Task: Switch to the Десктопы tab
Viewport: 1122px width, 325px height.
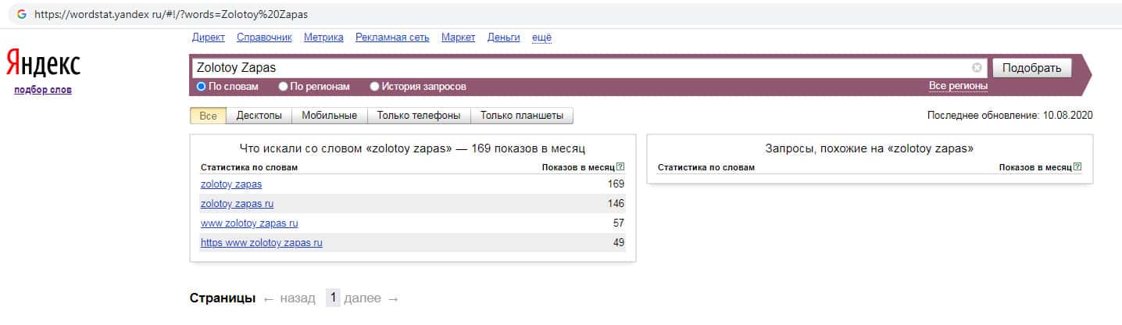Action: click(259, 116)
